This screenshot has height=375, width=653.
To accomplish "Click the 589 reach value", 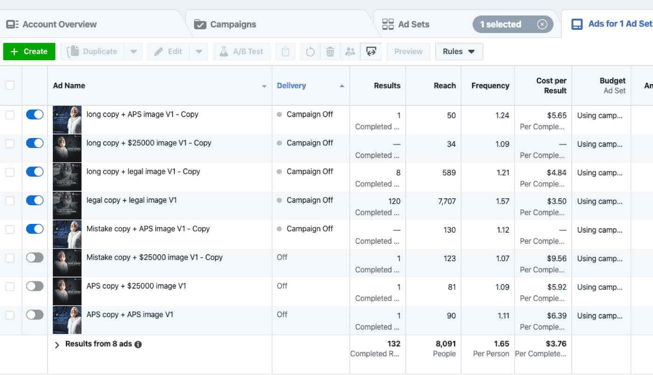I will tap(449, 173).
